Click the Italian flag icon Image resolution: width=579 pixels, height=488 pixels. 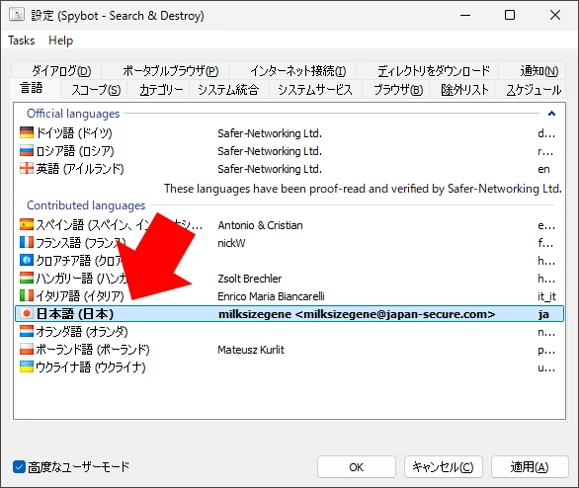[27, 295]
